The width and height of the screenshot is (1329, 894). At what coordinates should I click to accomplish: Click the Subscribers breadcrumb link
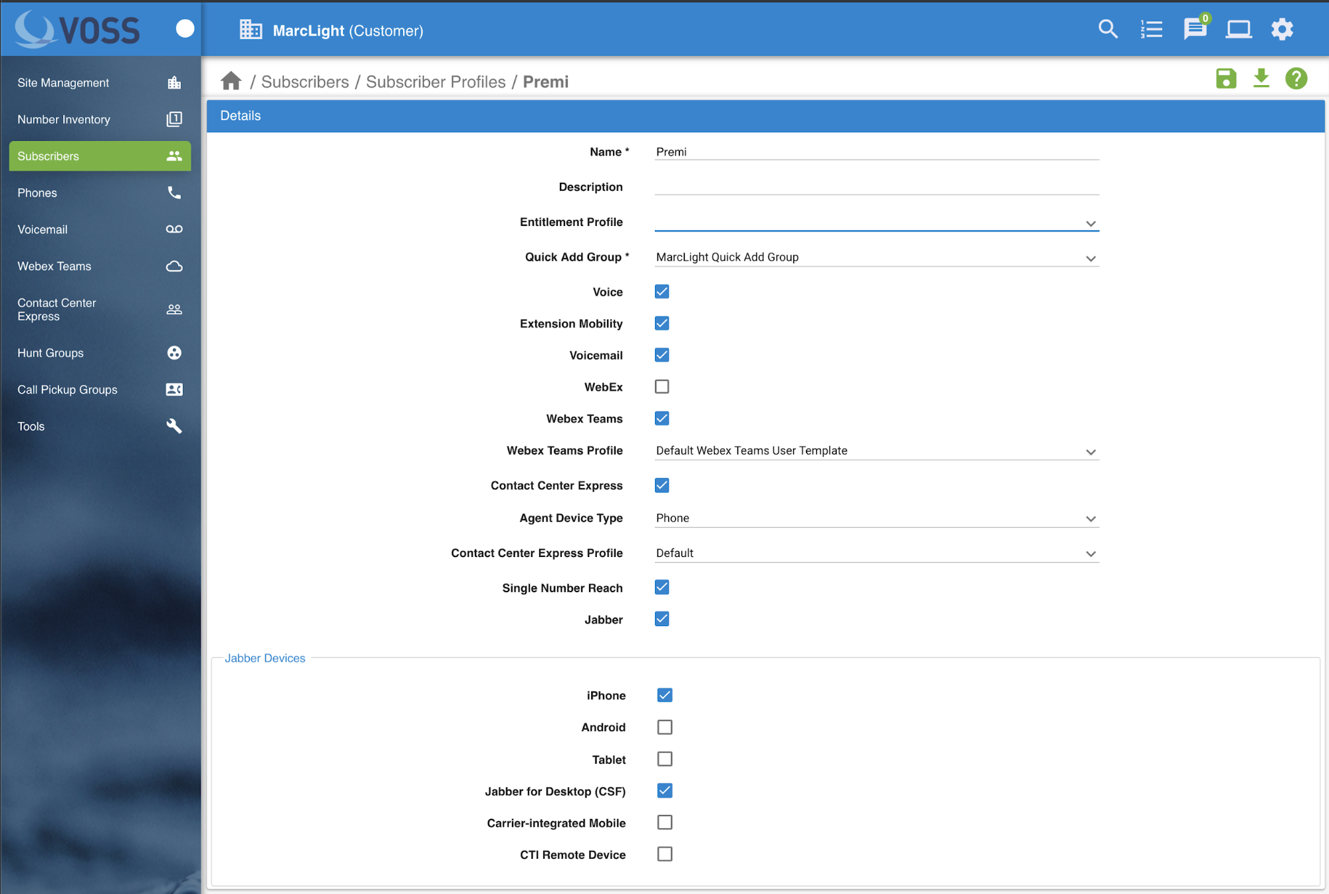304,82
